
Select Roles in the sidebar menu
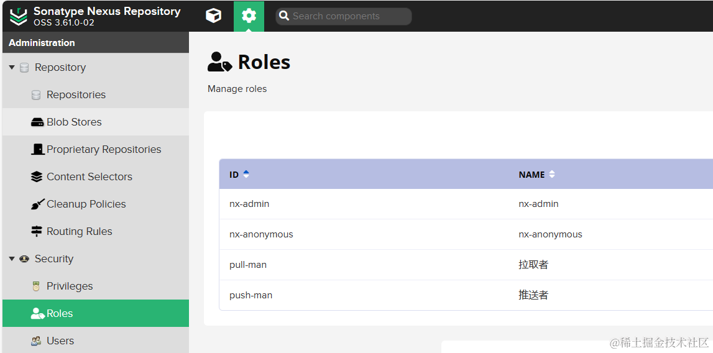[96, 313]
